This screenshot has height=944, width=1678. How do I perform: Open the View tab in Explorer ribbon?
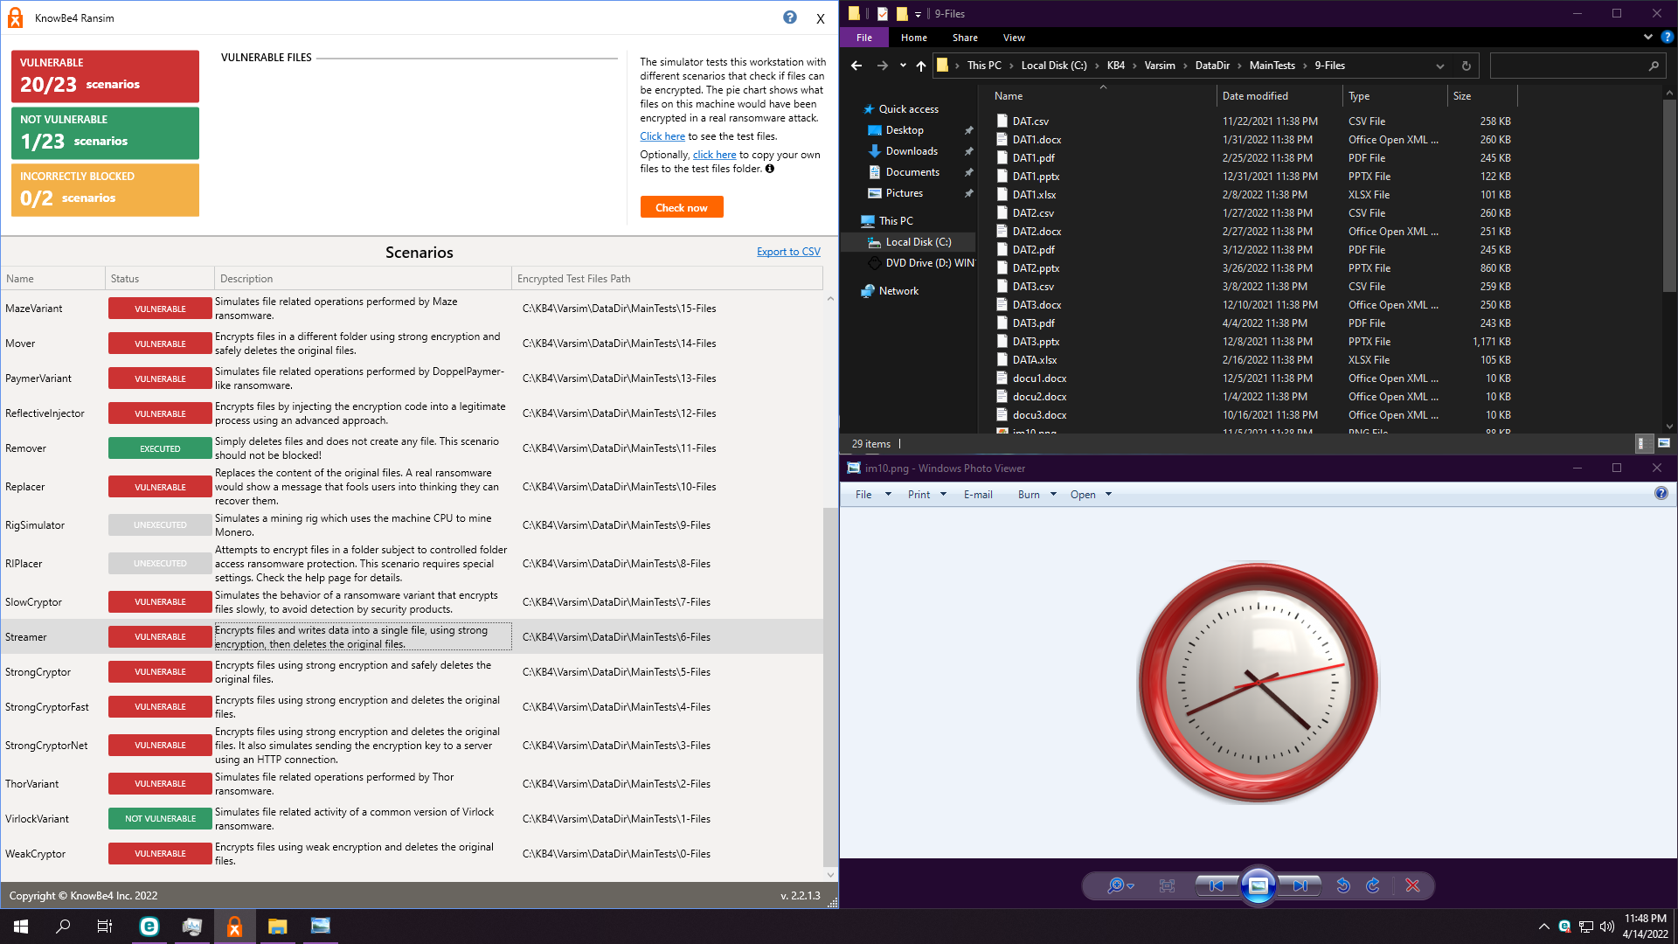(x=1014, y=38)
